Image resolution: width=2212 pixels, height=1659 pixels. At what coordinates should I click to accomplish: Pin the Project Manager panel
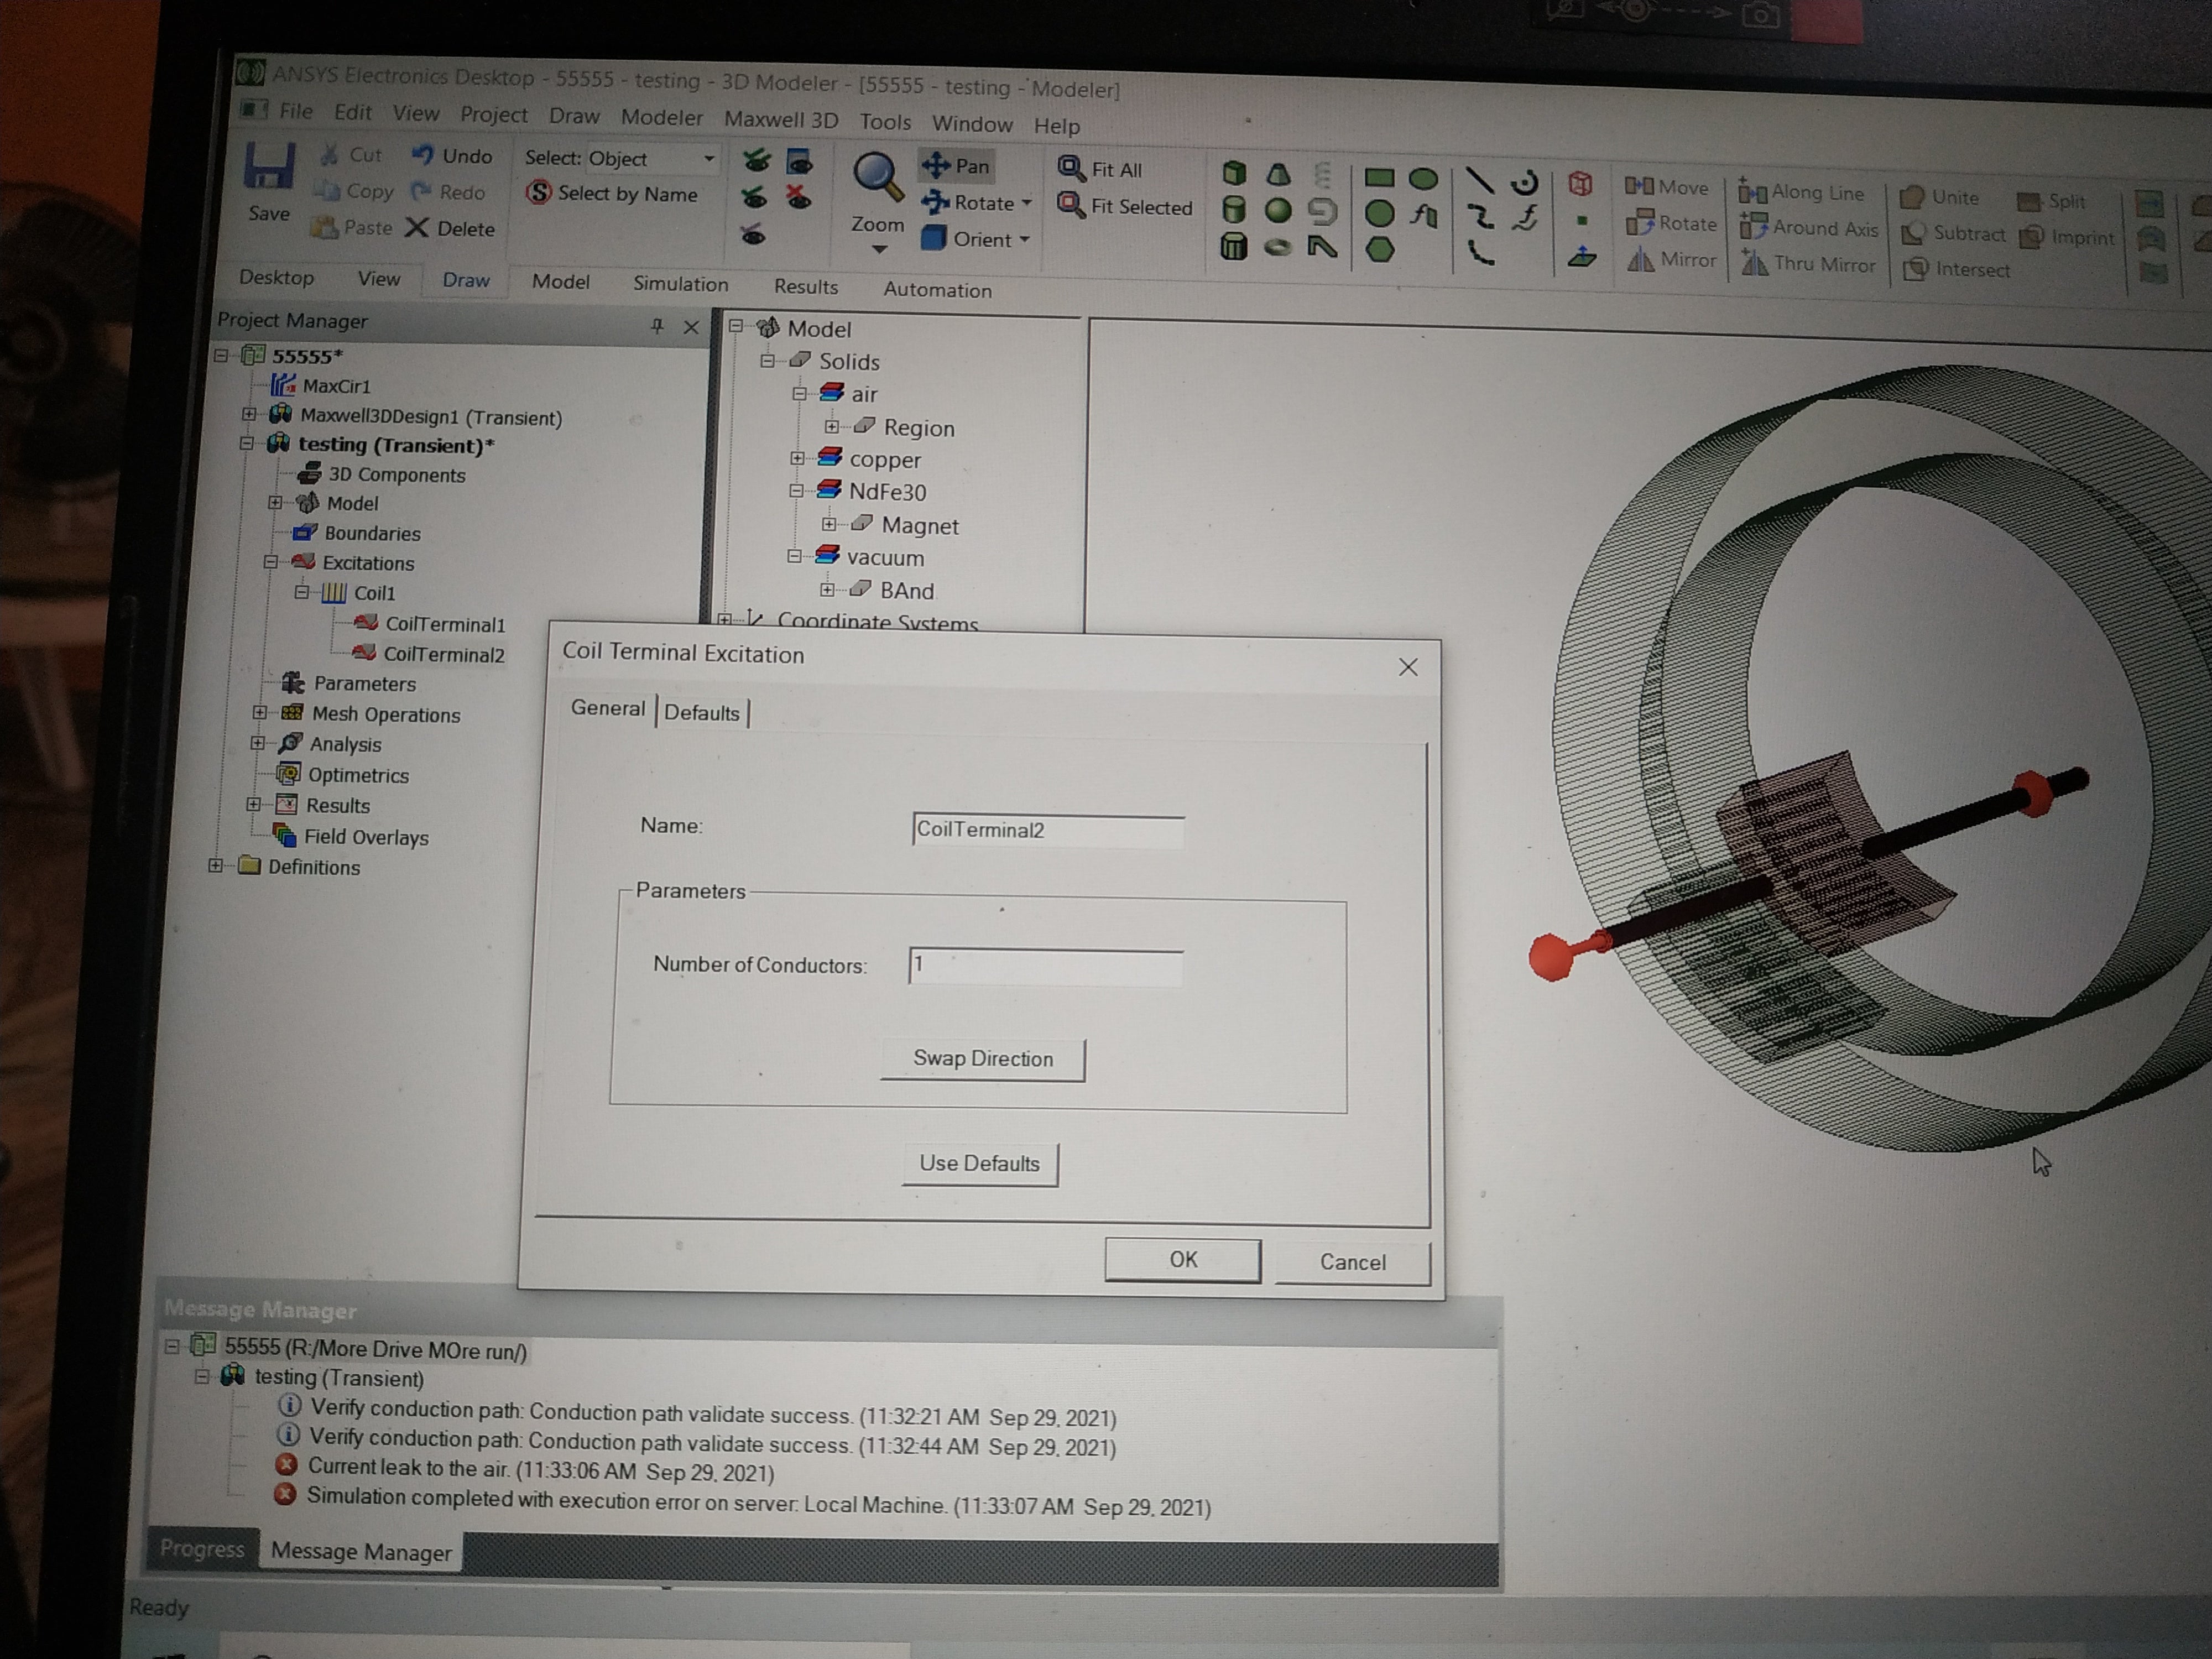point(657,326)
